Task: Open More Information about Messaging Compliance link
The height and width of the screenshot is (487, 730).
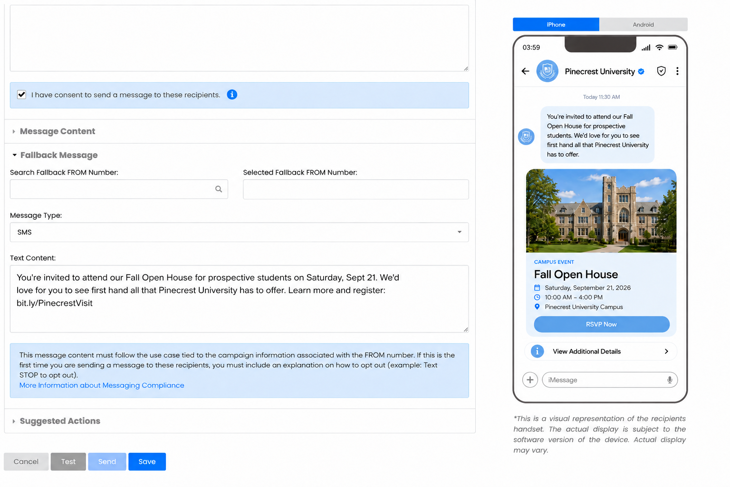Action: coord(102,385)
